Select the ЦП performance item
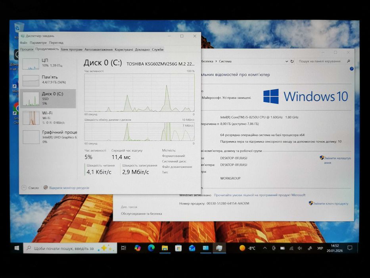The height and width of the screenshot is (278, 370). [48, 64]
